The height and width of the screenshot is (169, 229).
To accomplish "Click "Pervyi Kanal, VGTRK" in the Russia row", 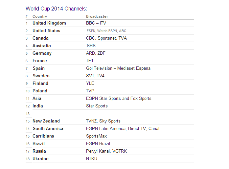I will coord(106,151).
